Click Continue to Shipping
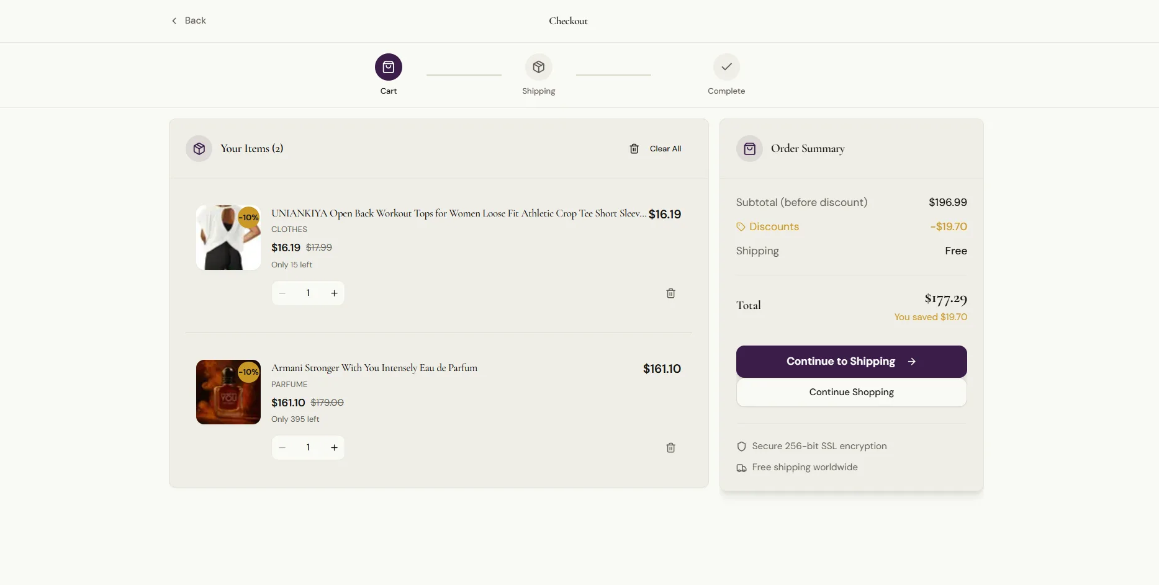Viewport: 1159px width, 585px height. pos(851,361)
